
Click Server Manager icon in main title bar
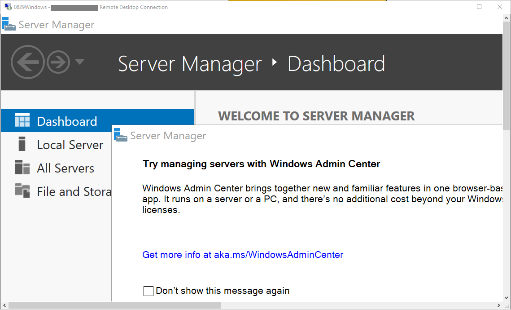coord(9,24)
